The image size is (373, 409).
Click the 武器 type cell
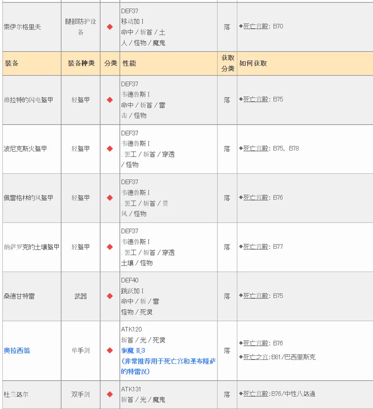click(81, 296)
